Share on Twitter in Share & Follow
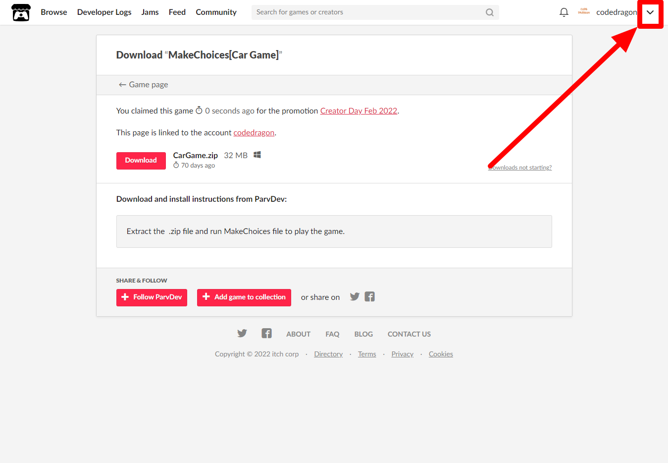Screen dimensions: 668x463 355,296
